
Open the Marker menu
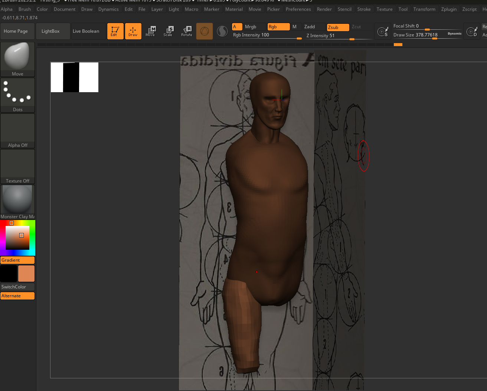(212, 9)
